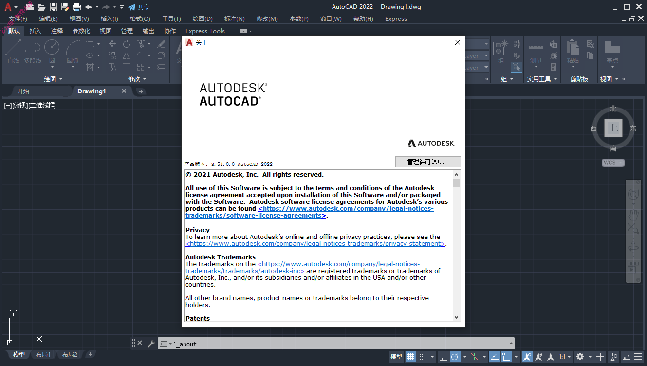The width and height of the screenshot is (647, 366).
Task: Select the Arc (圆弧) tool
Action: 73,51
